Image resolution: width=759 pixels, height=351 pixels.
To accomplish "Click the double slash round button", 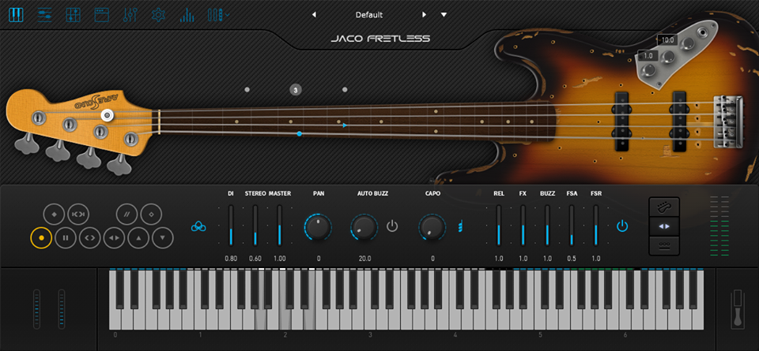I will (x=126, y=215).
